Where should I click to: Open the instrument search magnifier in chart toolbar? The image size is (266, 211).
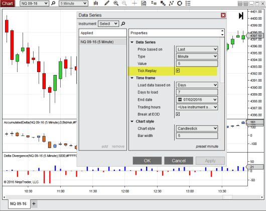53,3
